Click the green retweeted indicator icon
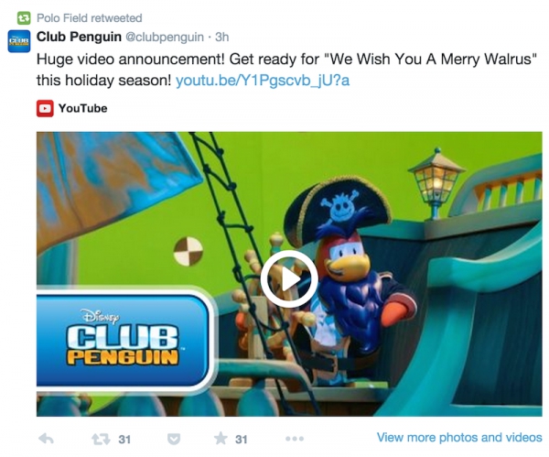This screenshot has height=457, width=549. [24, 18]
